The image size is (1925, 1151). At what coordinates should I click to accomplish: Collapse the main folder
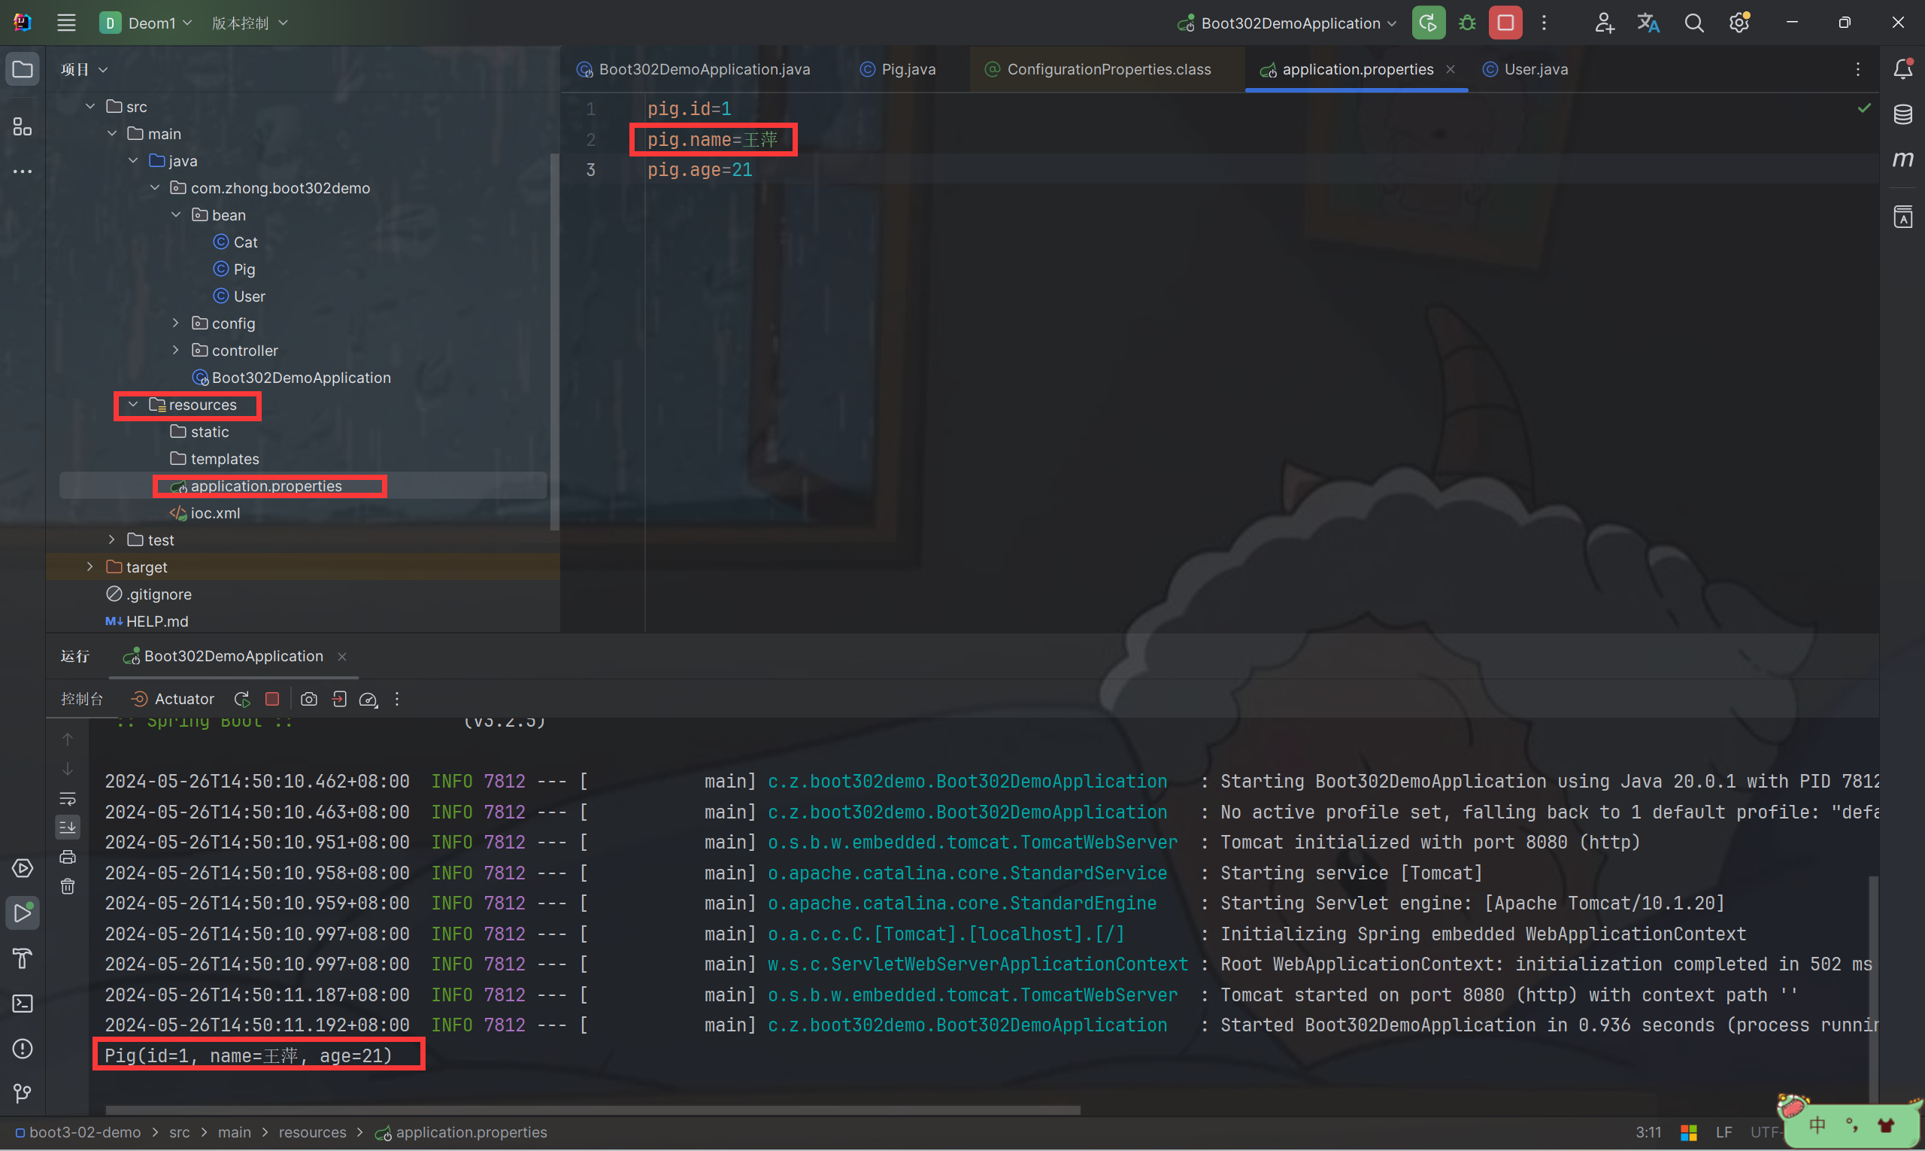[x=111, y=132]
